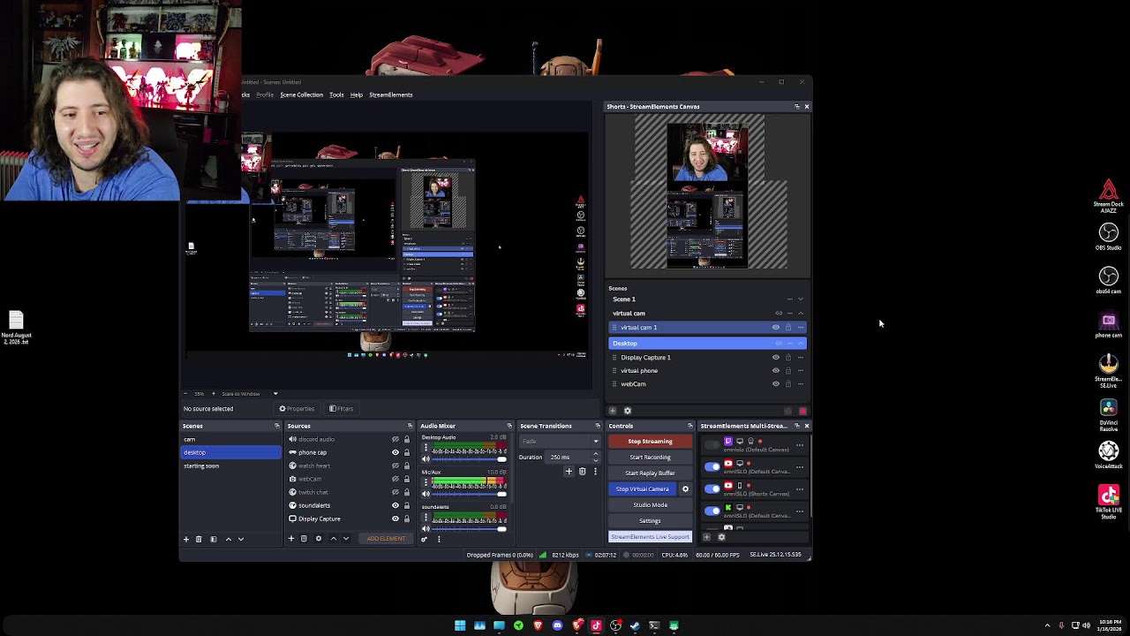Screen dimensions: 1130x636
Task: Add a Multi-Stream destination with plus icon
Action: coord(706,537)
